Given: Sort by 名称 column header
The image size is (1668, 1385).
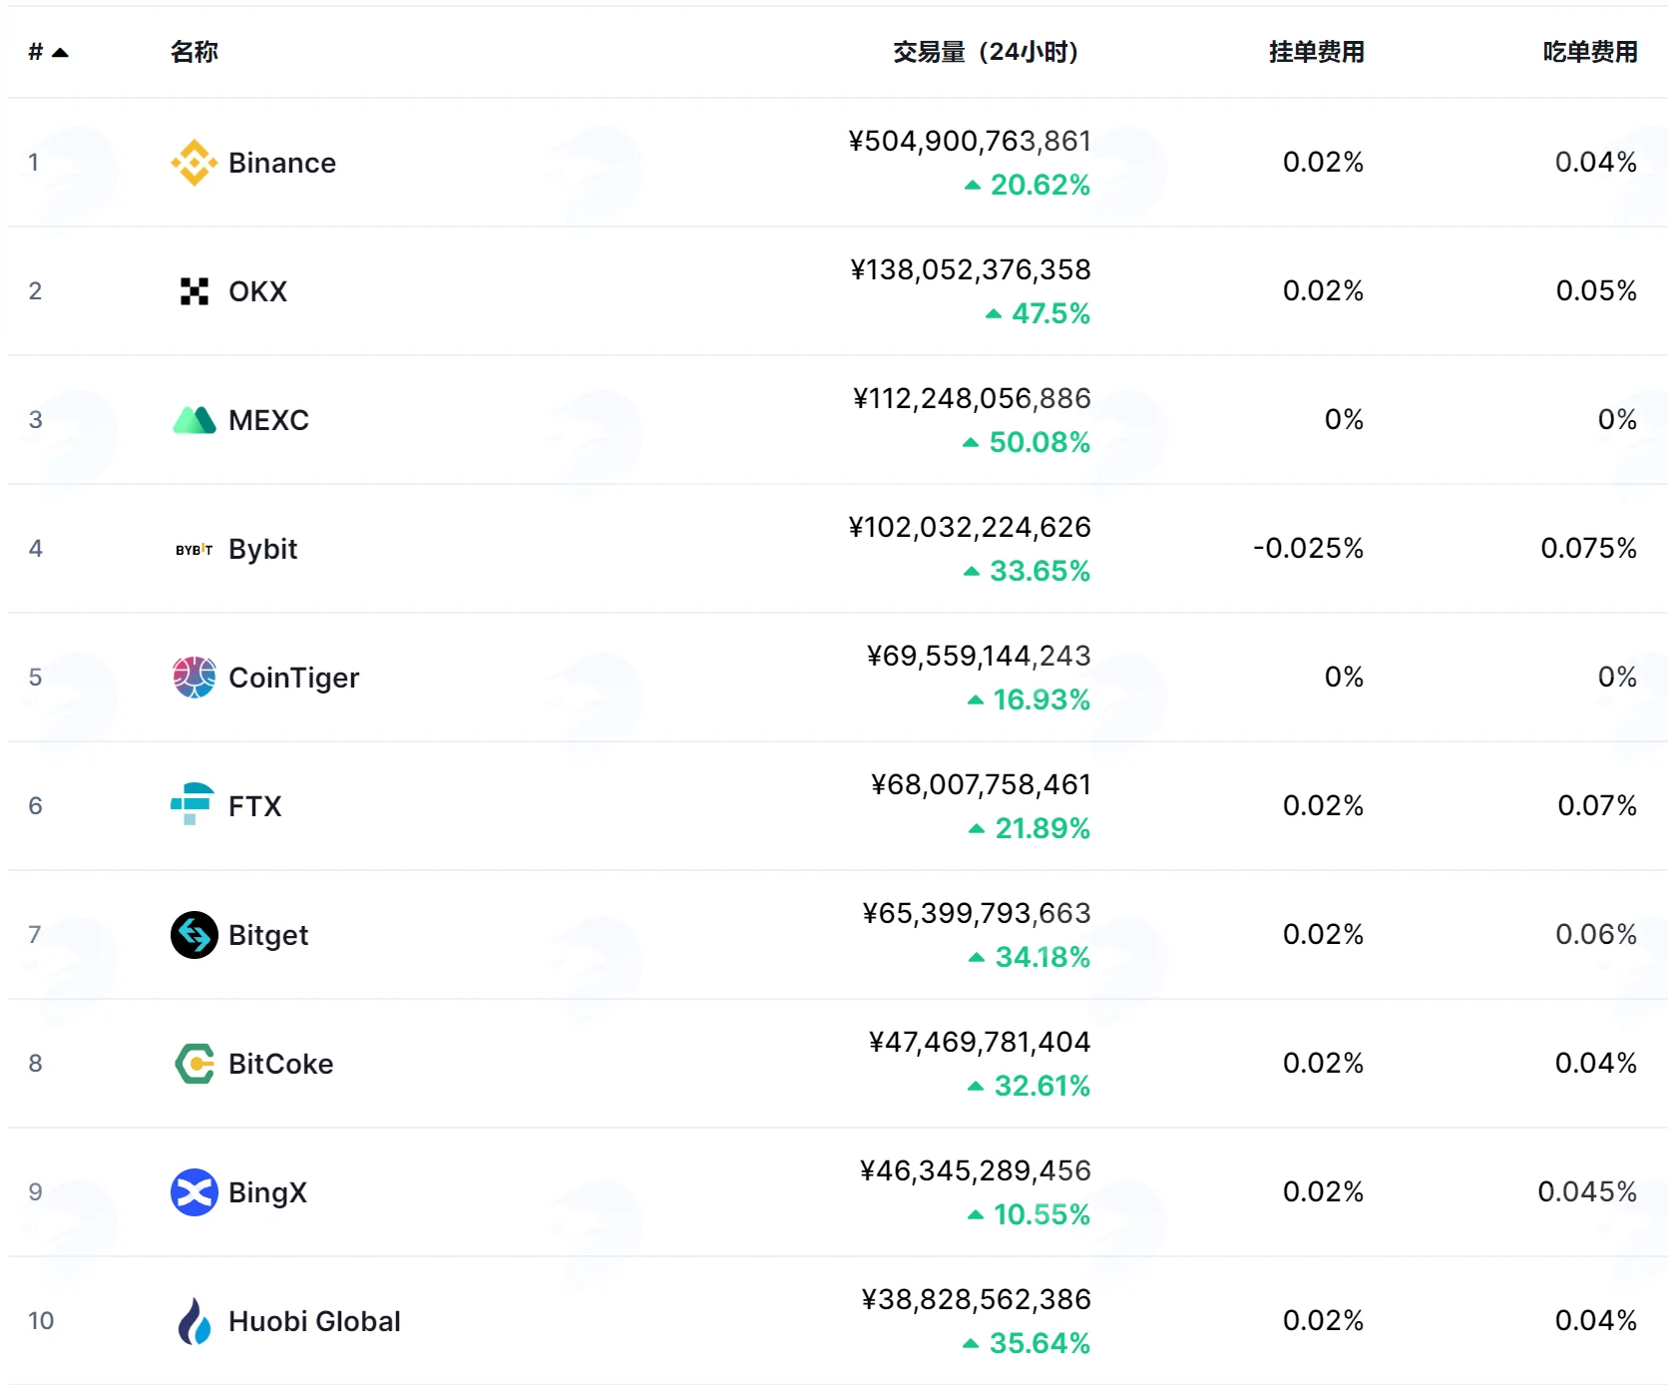Looking at the screenshot, I should [195, 52].
